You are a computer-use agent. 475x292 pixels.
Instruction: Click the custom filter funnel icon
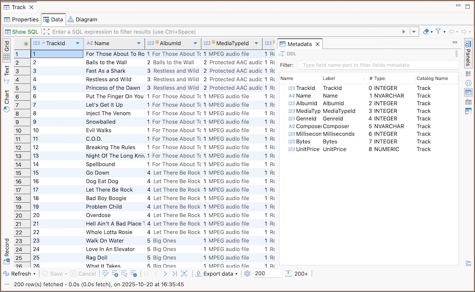[x=437, y=32]
